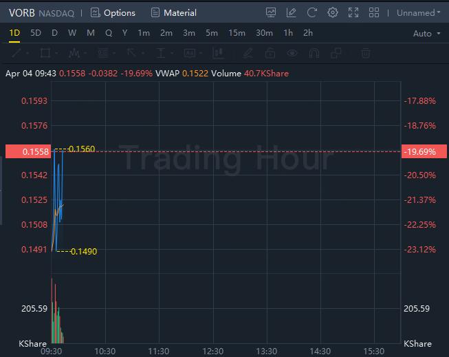
Task: Select the text annotation tool
Action: coord(190,53)
